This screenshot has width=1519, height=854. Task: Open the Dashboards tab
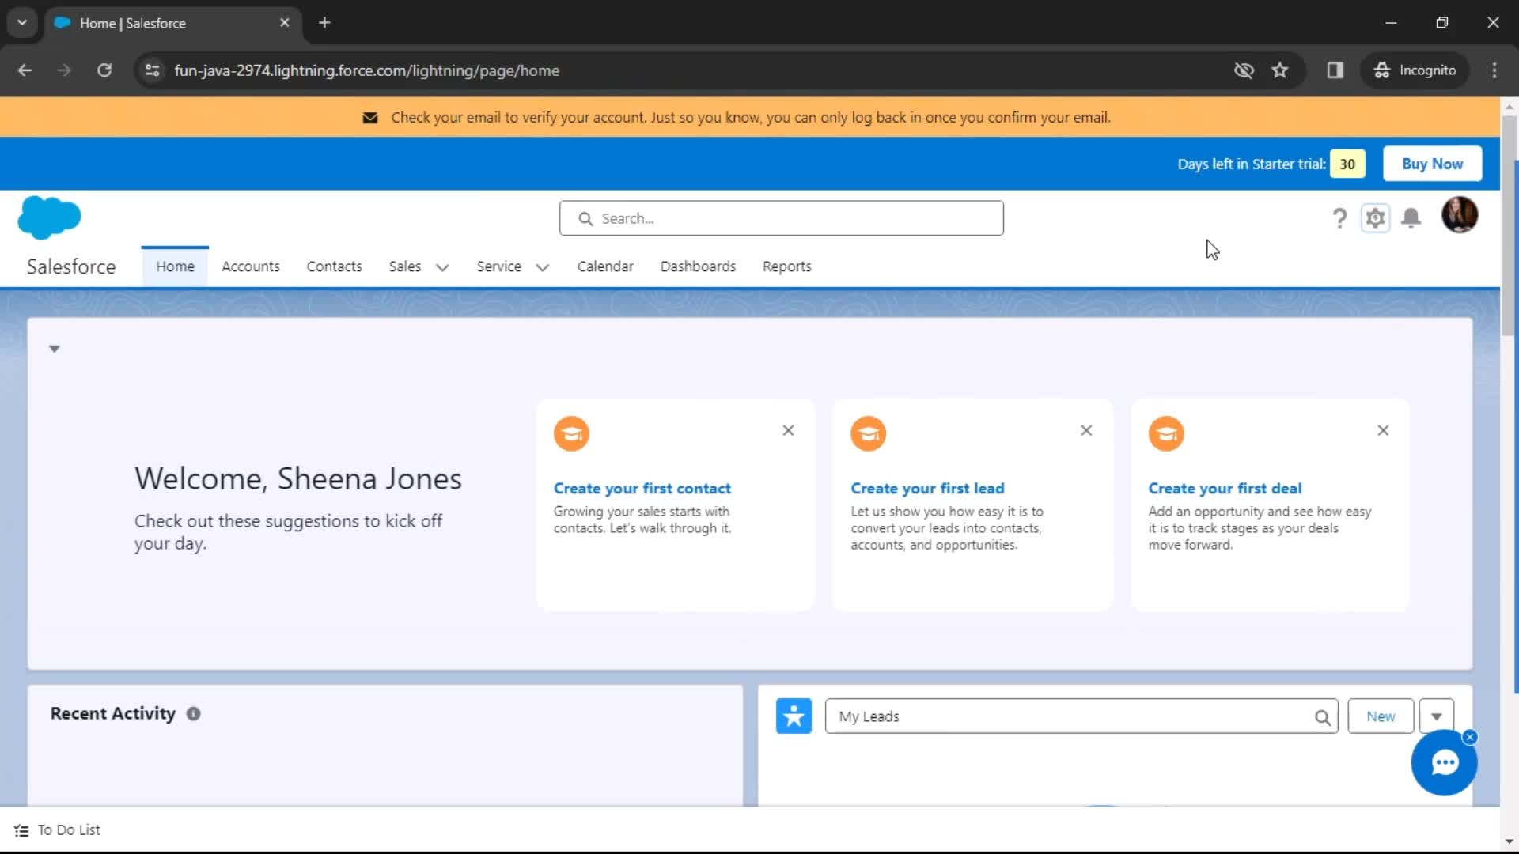pos(698,266)
